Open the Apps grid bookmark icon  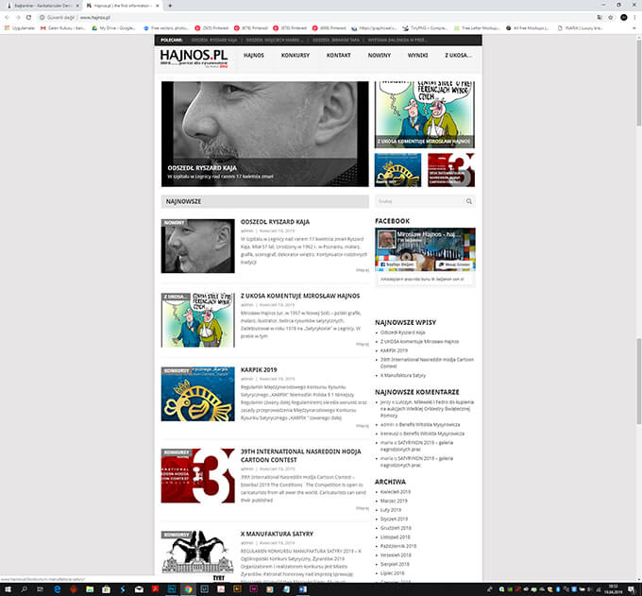(x=7, y=28)
